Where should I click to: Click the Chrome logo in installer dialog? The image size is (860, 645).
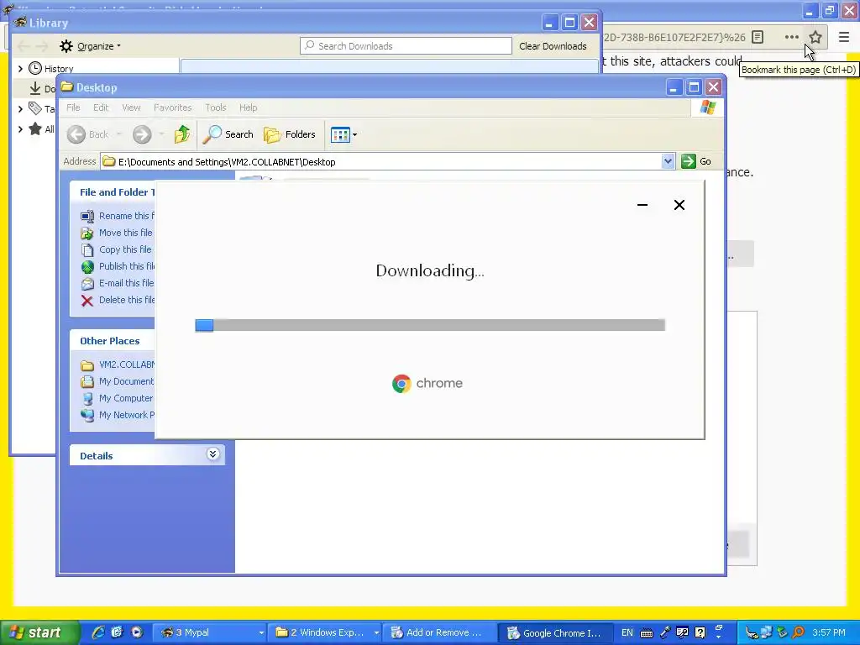(x=401, y=383)
